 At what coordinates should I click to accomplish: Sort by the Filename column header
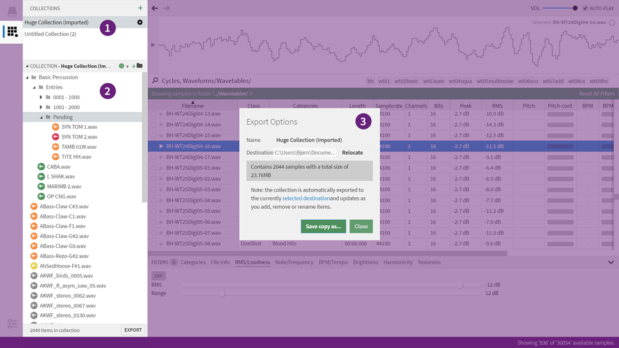(193, 106)
